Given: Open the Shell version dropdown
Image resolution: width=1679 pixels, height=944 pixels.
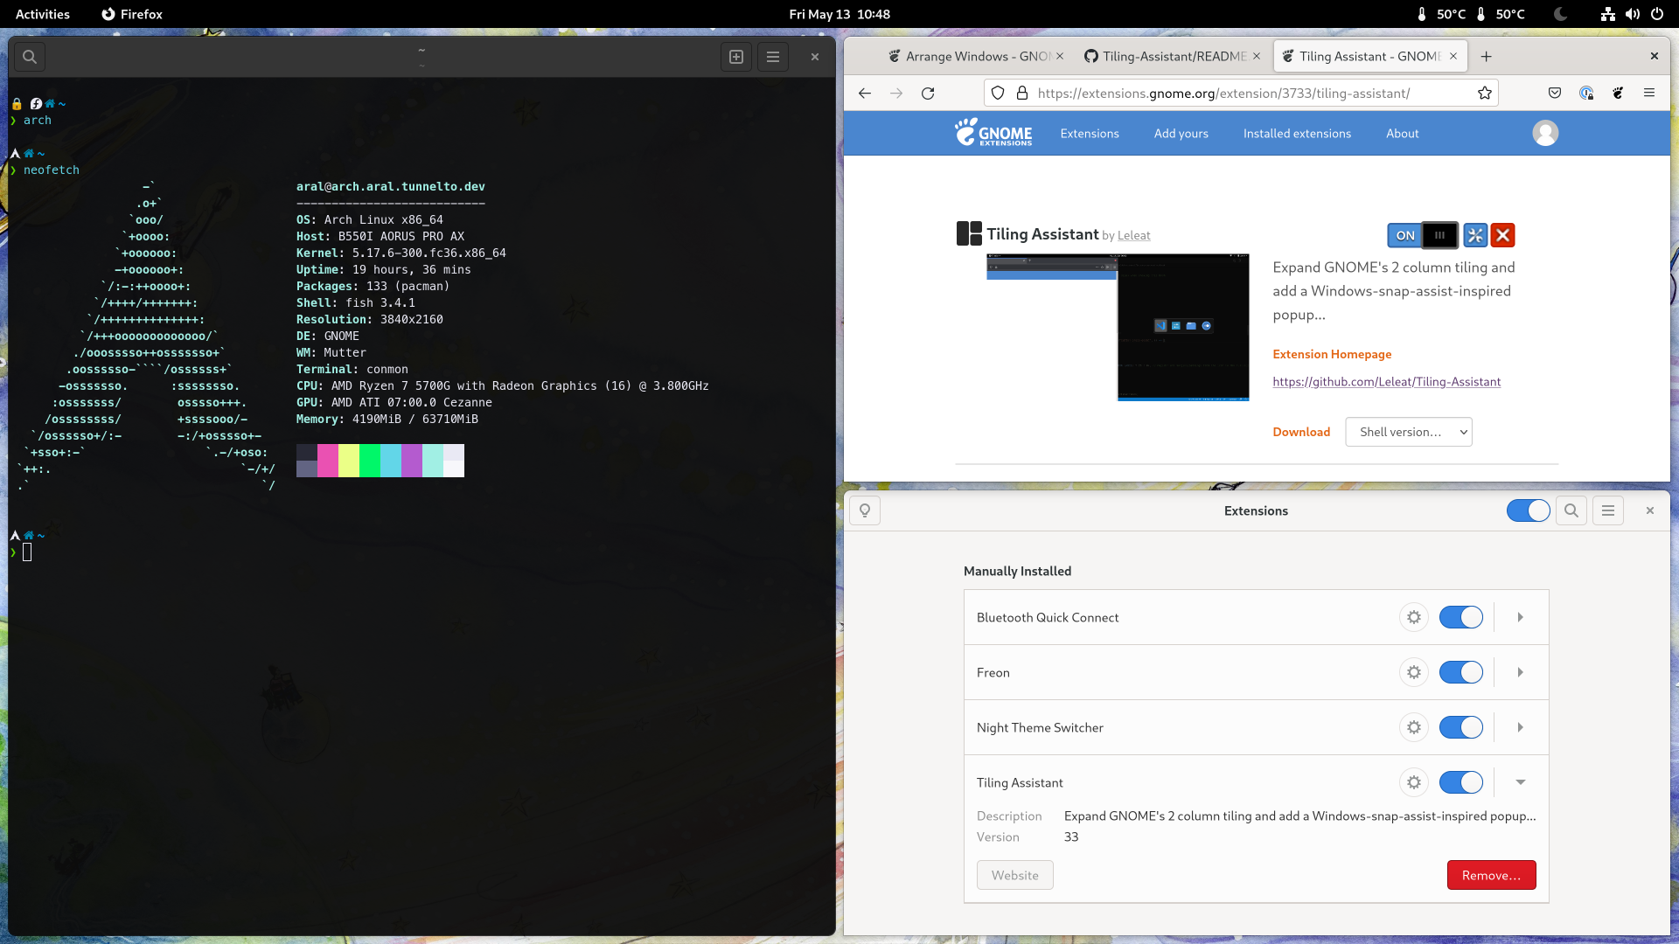Looking at the screenshot, I should point(1408,432).
